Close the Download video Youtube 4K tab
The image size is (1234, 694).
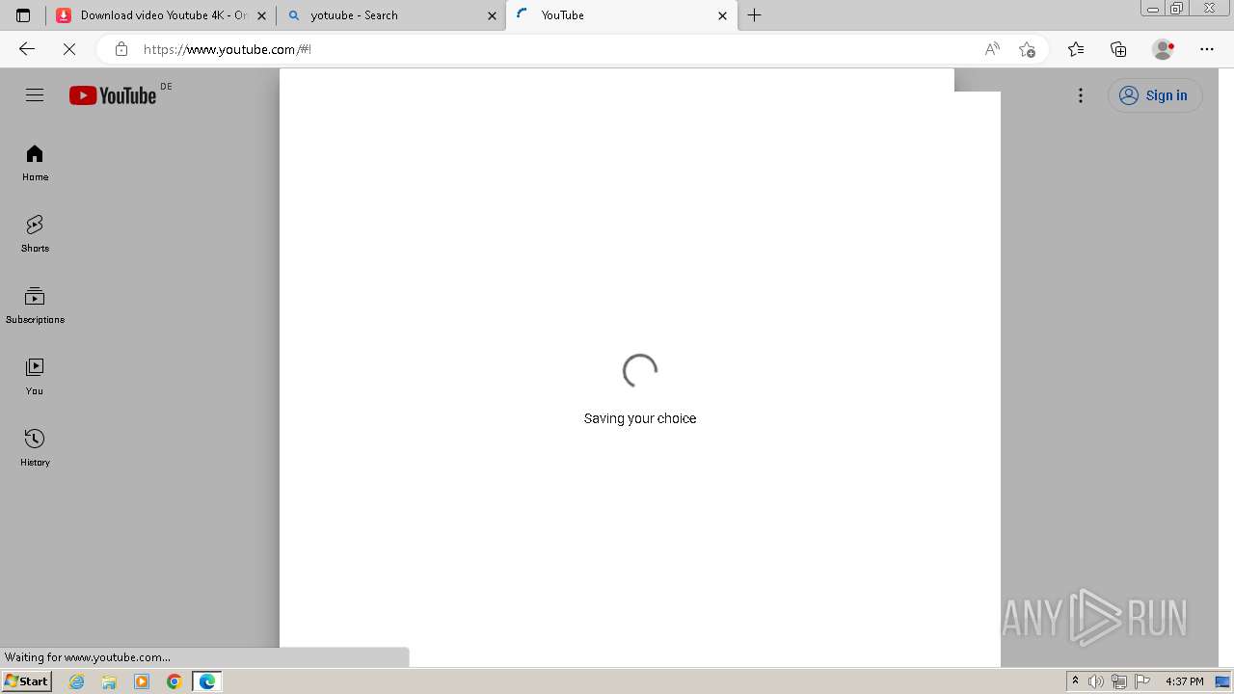pos(262,15)
